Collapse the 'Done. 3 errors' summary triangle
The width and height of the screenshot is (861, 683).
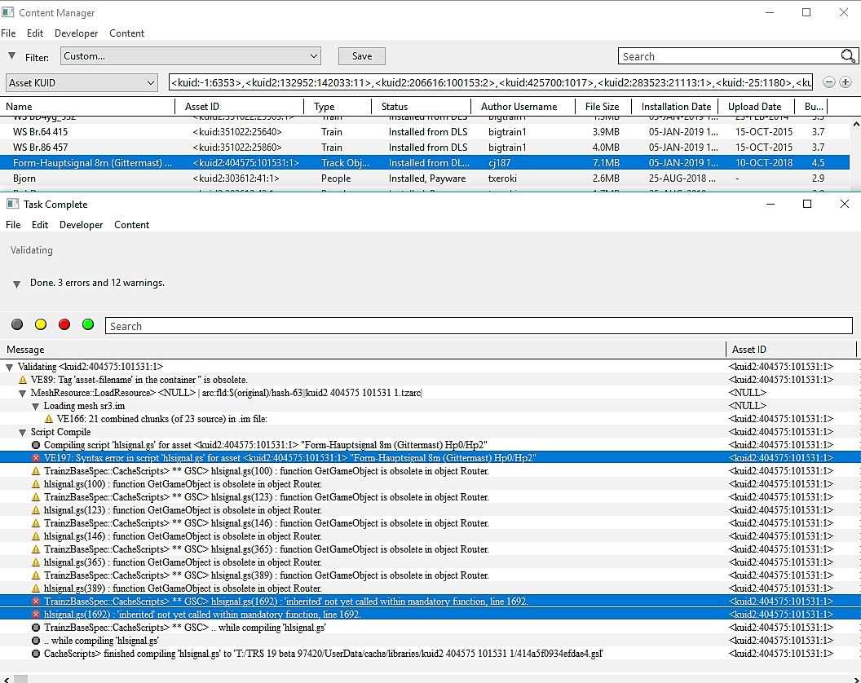coord(17,284)
